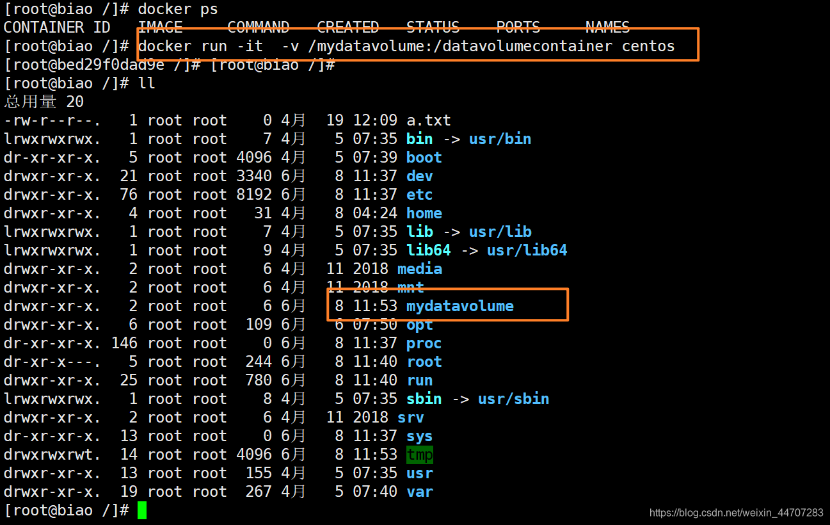
Task: Select the 'CONTAINER ID' column header
Action: pyautogui.click(x=57, y=28)
